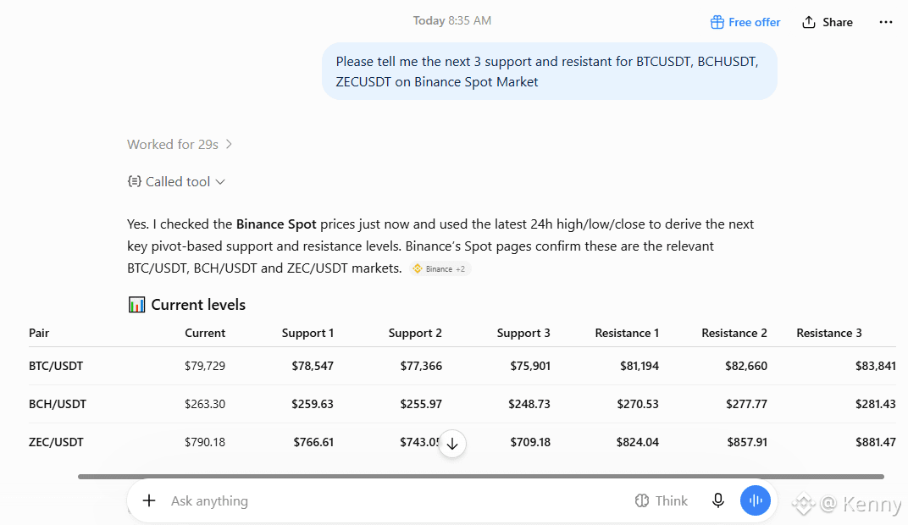Click the Resistance 2 column header
908x525 pixels.
click(x=734, y=333)
